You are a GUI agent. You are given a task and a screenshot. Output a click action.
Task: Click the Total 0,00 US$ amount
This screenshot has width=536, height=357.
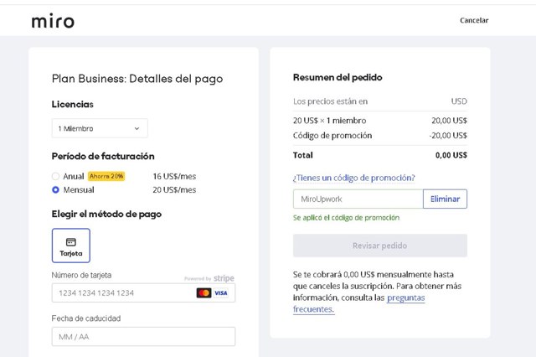pyautogui.click(x=451, y=155)
